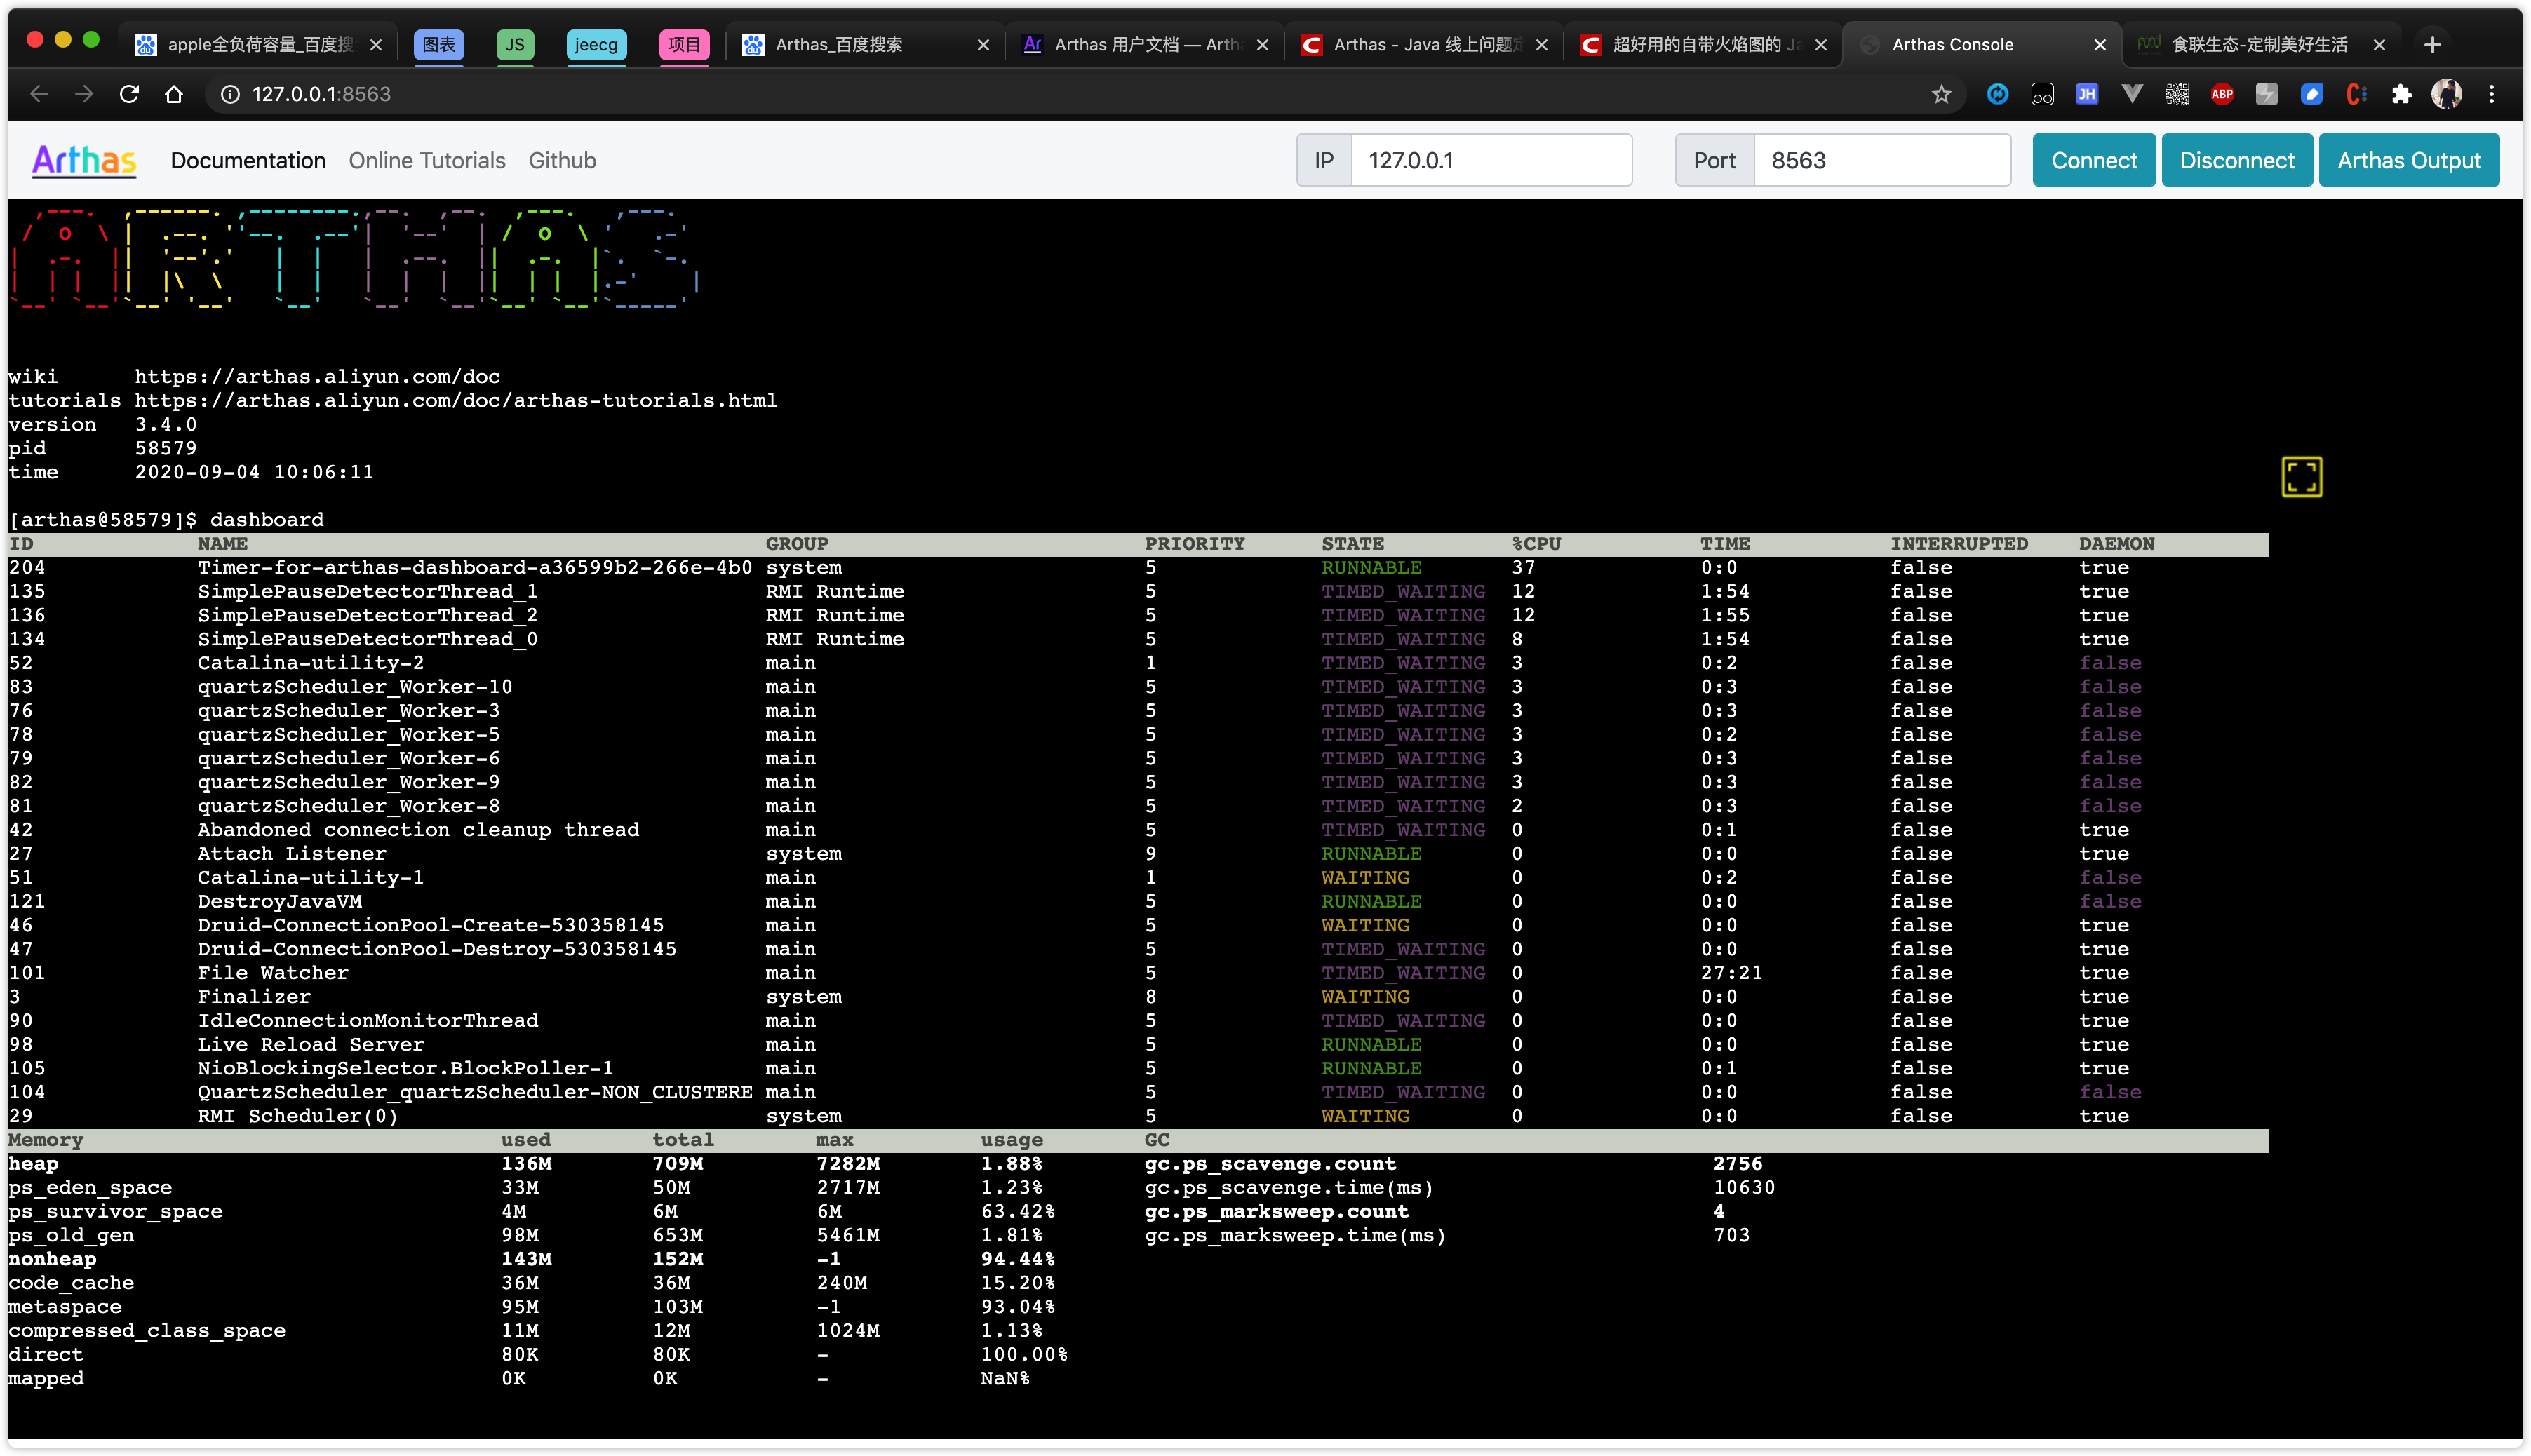Open the profile avatar menu
Viewport: 2531px width, 1456px height.
[x=2446, y=94]
